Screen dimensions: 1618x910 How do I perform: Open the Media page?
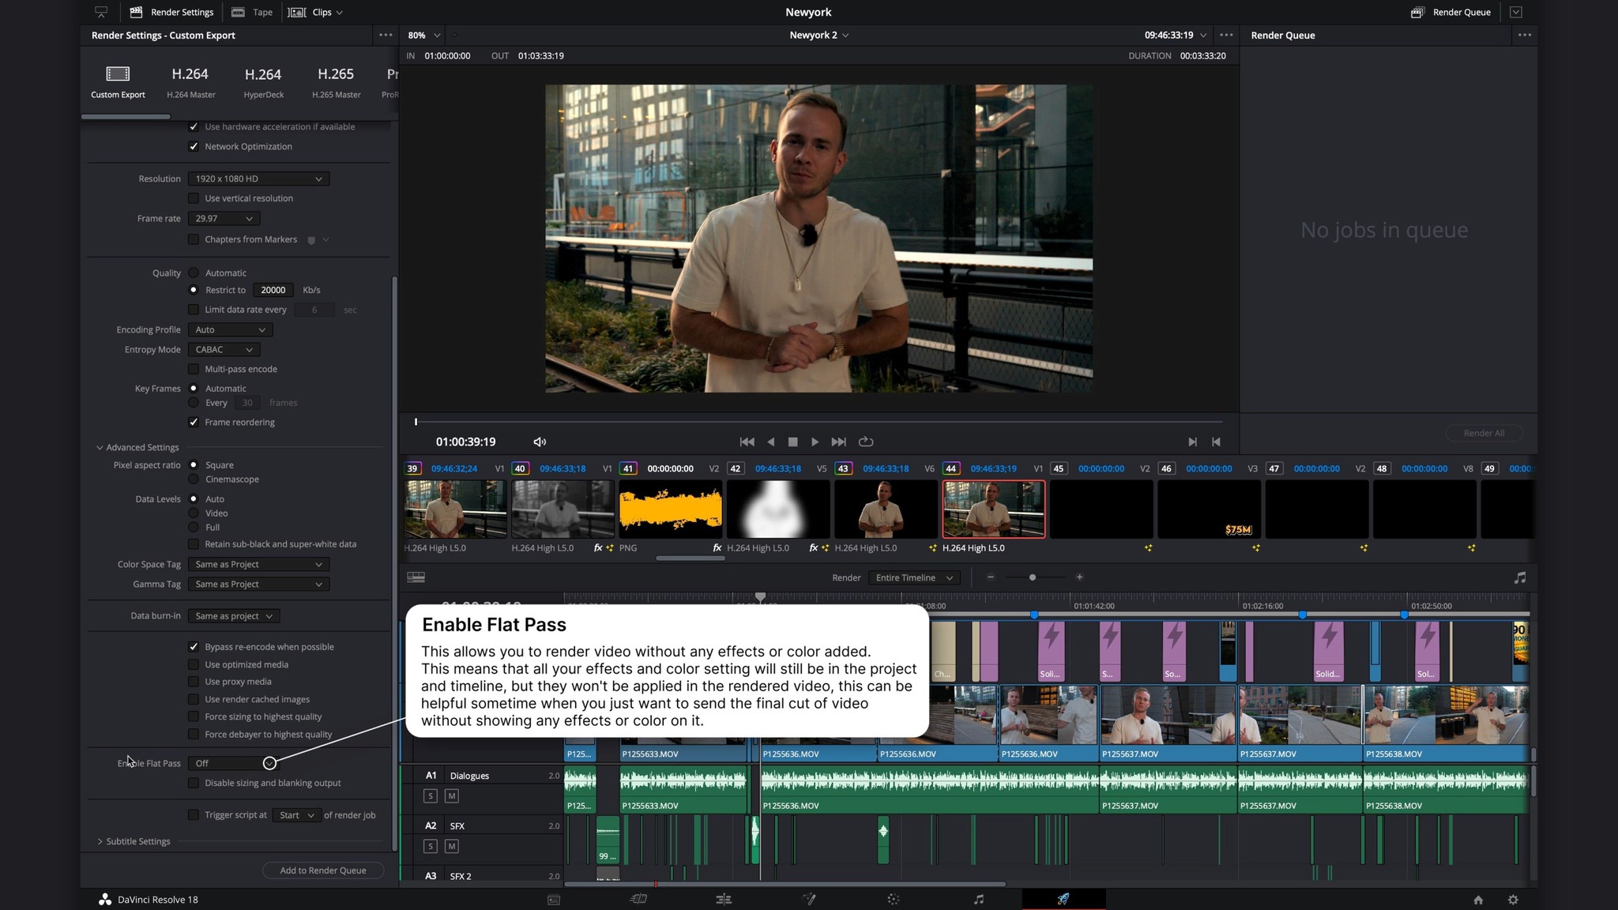(x=554, y=899)
